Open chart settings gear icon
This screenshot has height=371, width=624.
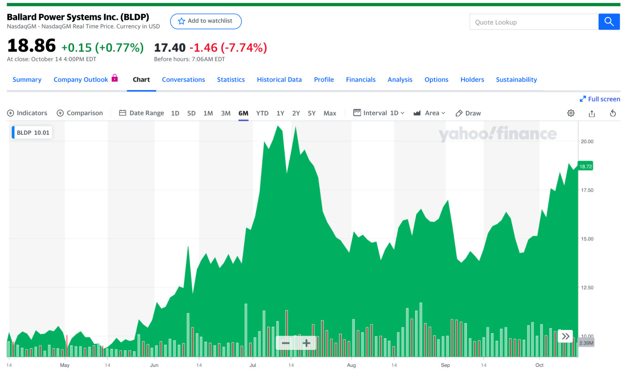tap(571, 113)
